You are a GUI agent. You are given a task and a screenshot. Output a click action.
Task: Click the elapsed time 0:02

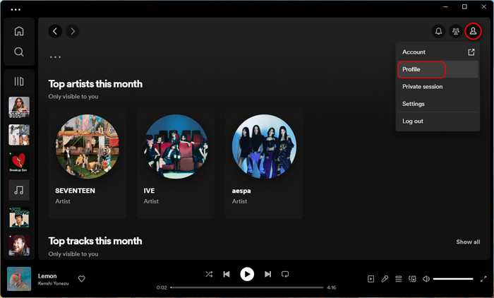162,287
